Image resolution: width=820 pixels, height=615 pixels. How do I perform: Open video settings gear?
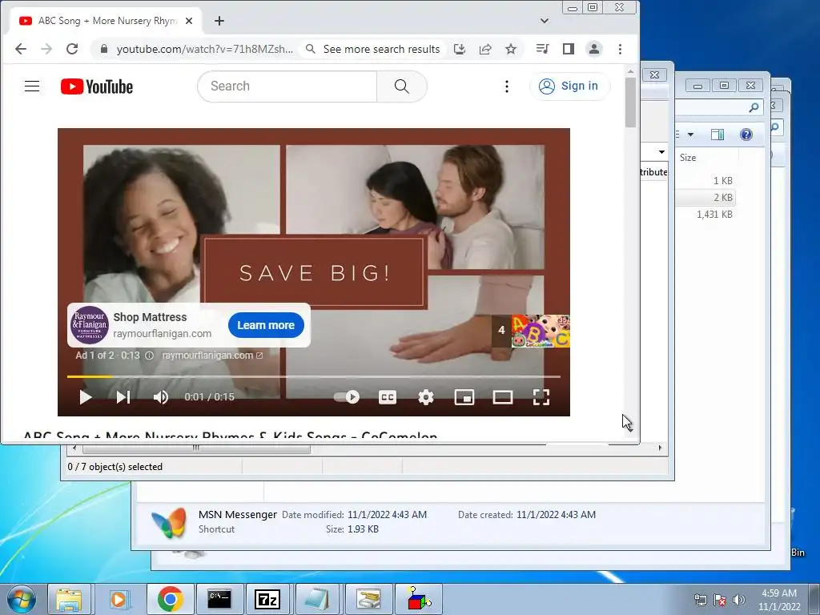426,397
